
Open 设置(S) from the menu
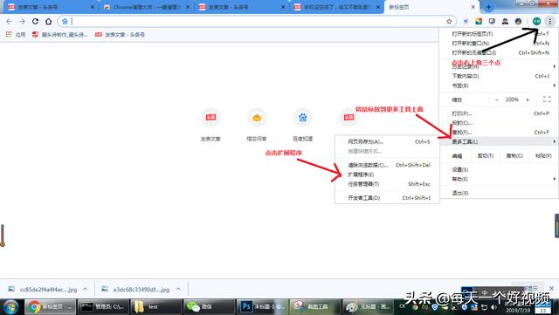coord(500,169)
